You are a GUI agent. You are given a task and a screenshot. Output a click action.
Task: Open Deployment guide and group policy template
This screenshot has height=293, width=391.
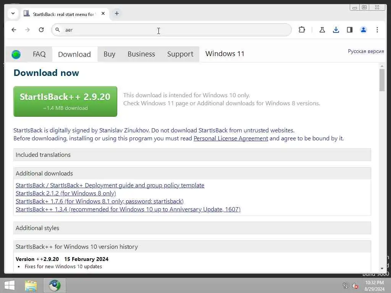point(110,185)
